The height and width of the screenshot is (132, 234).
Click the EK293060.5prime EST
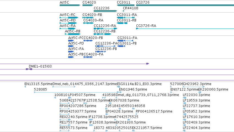pos(200,92)
